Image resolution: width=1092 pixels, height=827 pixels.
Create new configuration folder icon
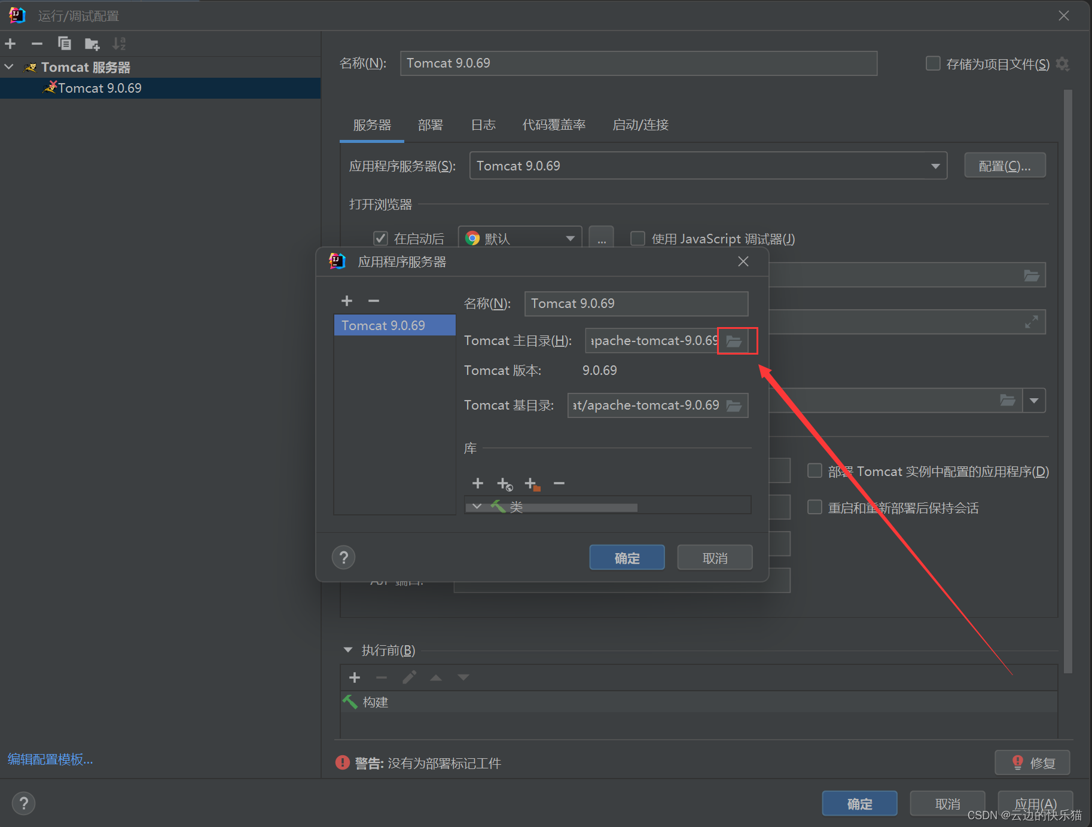pyautogui.click(x=92, y=44)
